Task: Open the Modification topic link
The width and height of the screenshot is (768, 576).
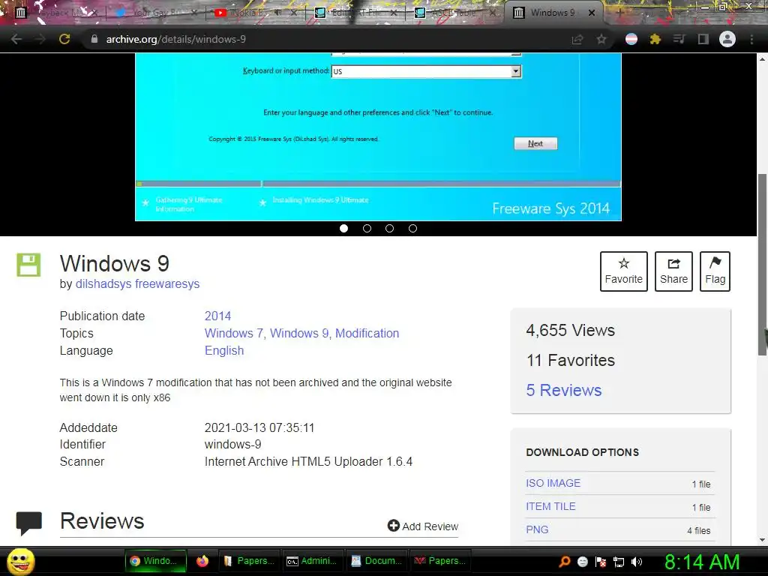Action: point(367,333)
